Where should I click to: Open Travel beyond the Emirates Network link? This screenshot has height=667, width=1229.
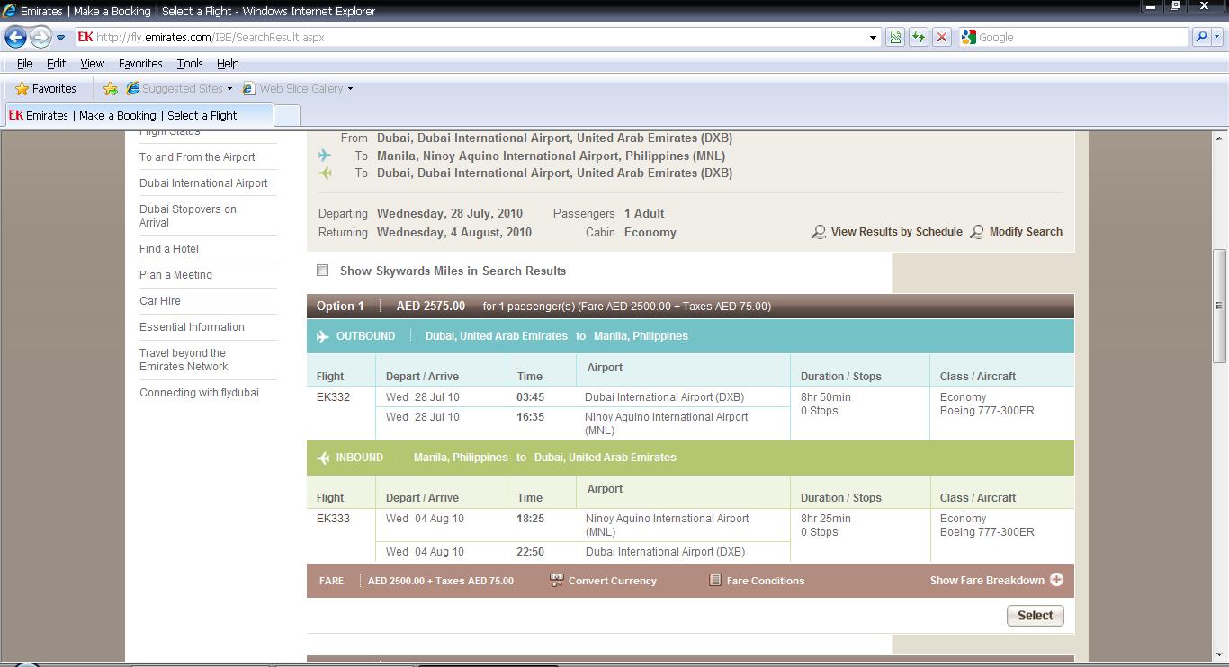[184, 360]
